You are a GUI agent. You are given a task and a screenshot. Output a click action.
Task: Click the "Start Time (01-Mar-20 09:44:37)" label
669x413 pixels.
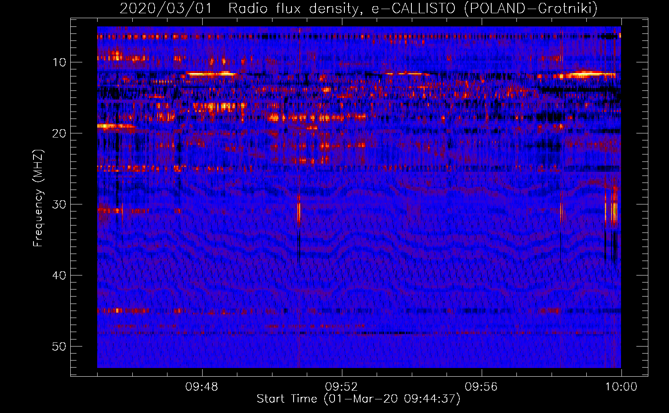tap(358, 399)
